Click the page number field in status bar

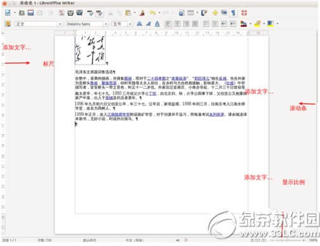pos(10,240)
